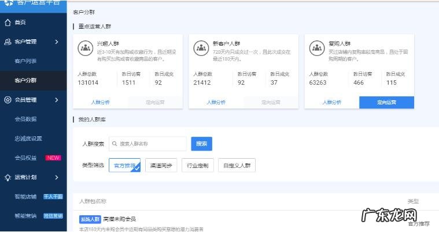Select the 行业定制 type filter
The image size is (439, 232).
[198, 166]
